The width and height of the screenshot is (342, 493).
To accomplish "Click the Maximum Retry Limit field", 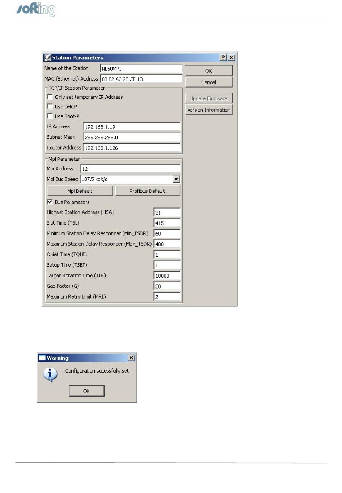I will 167,296.
